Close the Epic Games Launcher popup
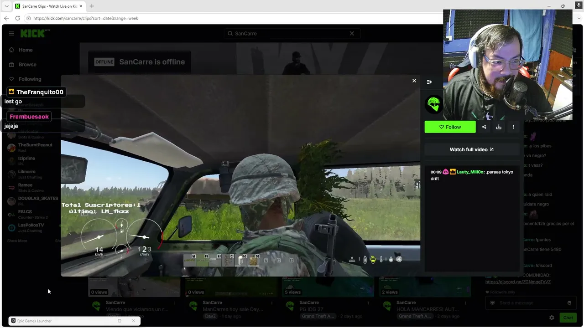584x328 pixels. (x=133, y=321)
